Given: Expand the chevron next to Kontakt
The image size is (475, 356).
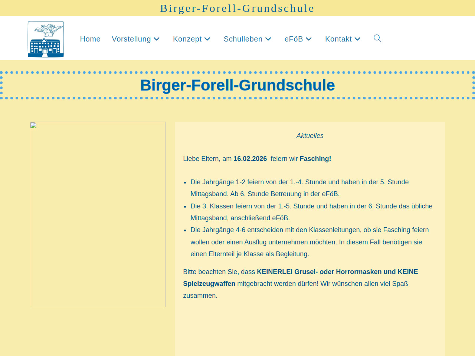Looking at the screenshot, I should tap(357, 39).
